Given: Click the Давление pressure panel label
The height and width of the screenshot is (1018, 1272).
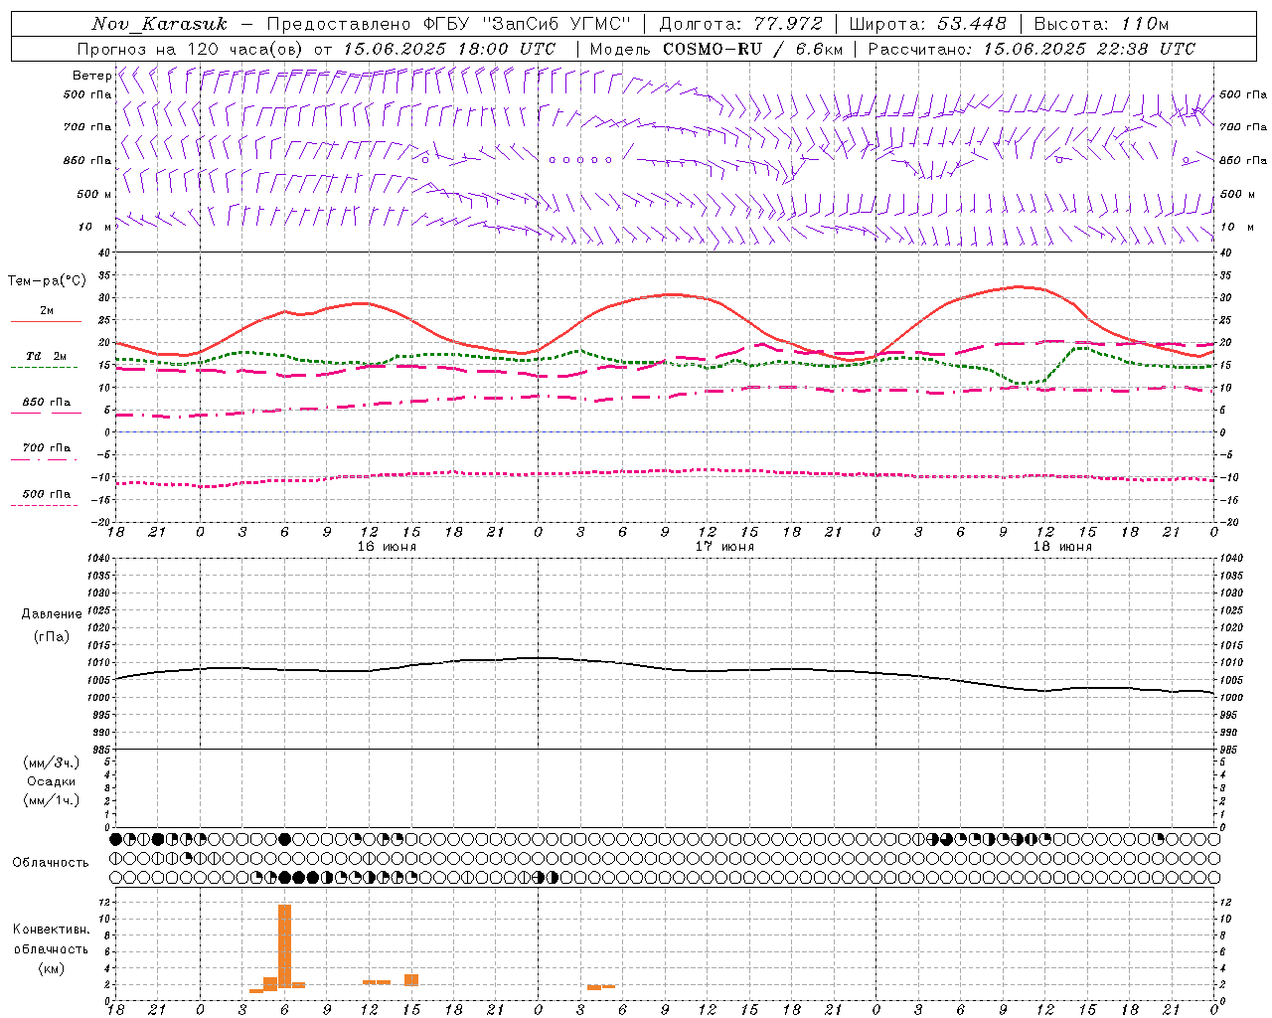Looking at the screenshot, I should pyautogui.click(x=52, y=614).
